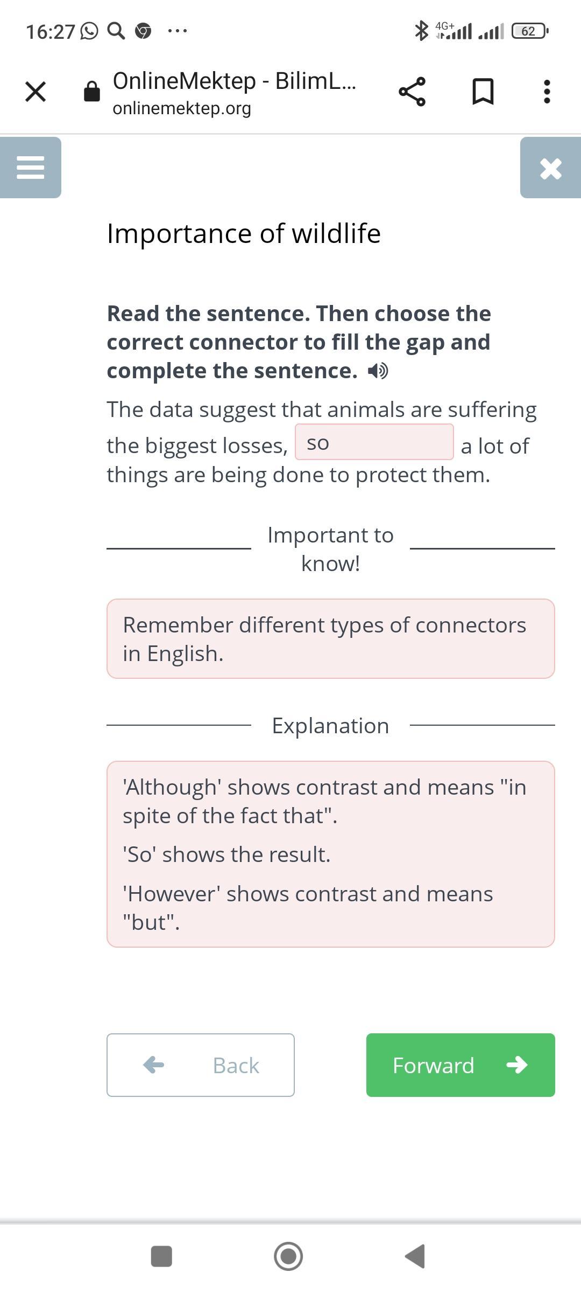Tap the Android recent apps square
The height and width of the screenshot is (1293, 581).
tap(161, 1256)
